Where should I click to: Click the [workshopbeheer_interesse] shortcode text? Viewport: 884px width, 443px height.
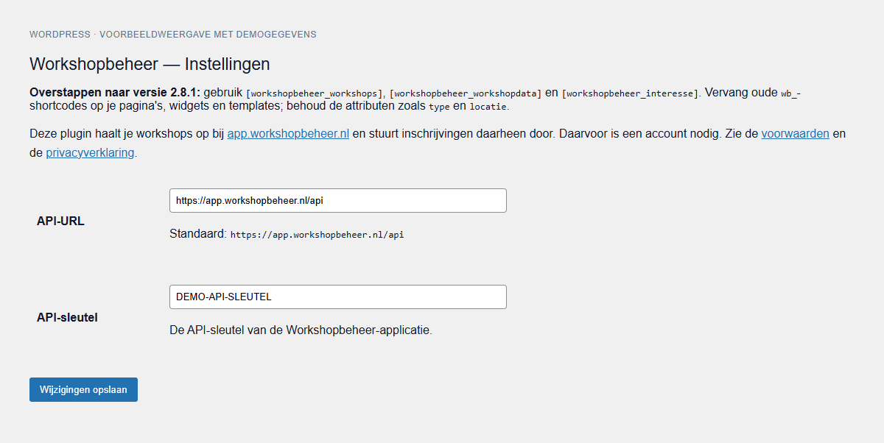pos(630,93)
